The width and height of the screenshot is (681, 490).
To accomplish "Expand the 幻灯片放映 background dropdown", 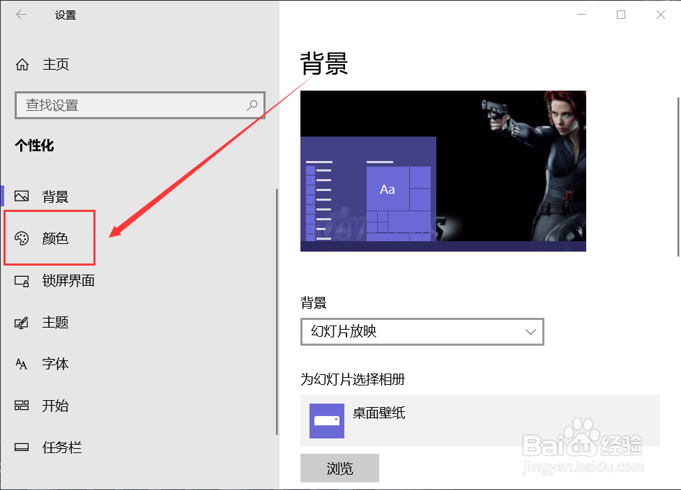I will (x=422, y=332).
